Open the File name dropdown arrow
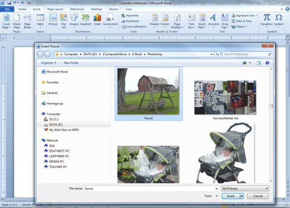Screen dimensions: 290x208 pos(216,188)
